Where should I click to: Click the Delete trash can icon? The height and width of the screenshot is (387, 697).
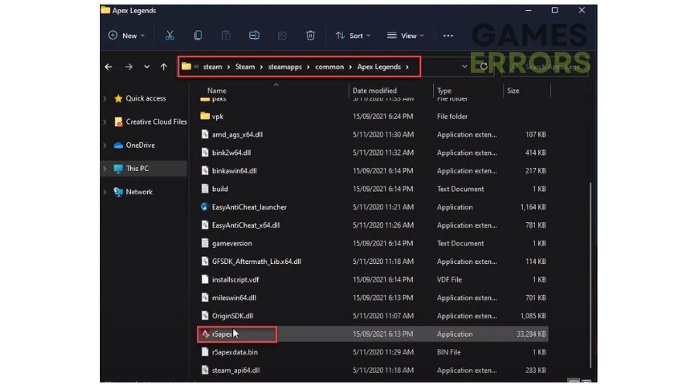coord(311,36)
